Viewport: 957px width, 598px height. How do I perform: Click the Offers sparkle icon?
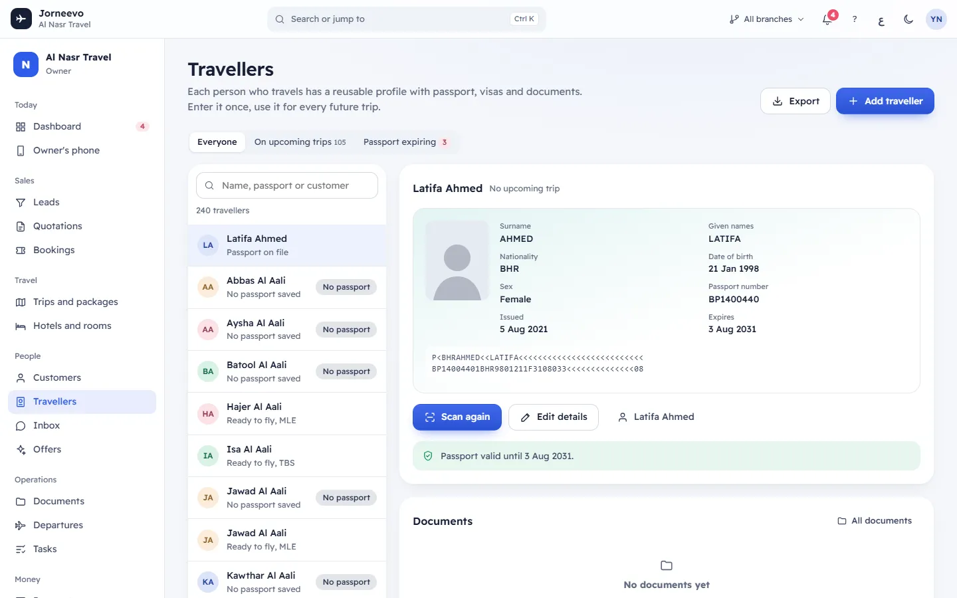[21, 449]
